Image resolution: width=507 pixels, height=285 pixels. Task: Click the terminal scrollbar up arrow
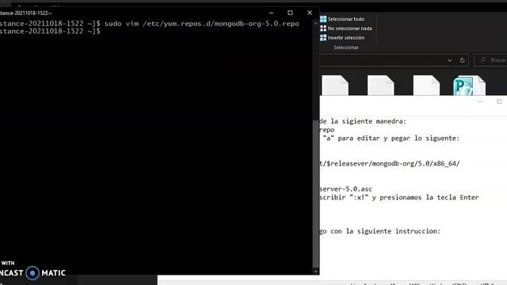(316, 23)
